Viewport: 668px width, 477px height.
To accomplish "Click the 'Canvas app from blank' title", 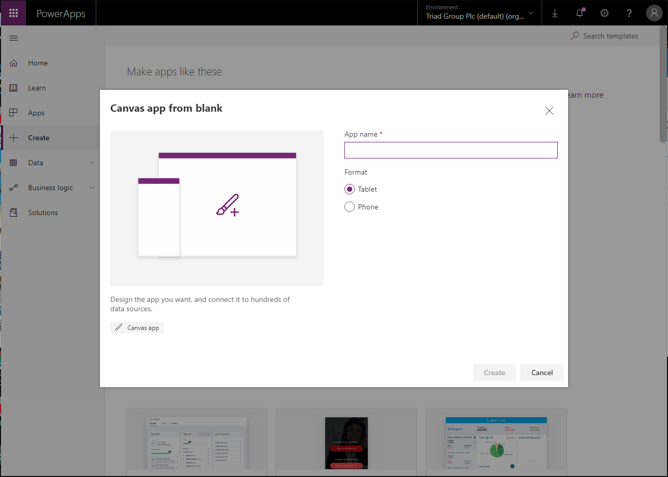I will point(166,109).
